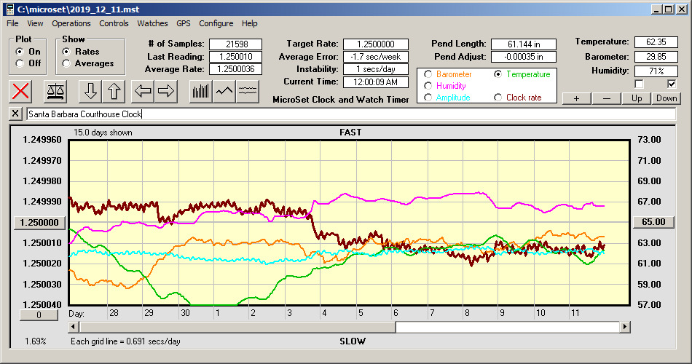Click the Pend Length field
This screenshot has width=692, height=364.
click(524, 44)
